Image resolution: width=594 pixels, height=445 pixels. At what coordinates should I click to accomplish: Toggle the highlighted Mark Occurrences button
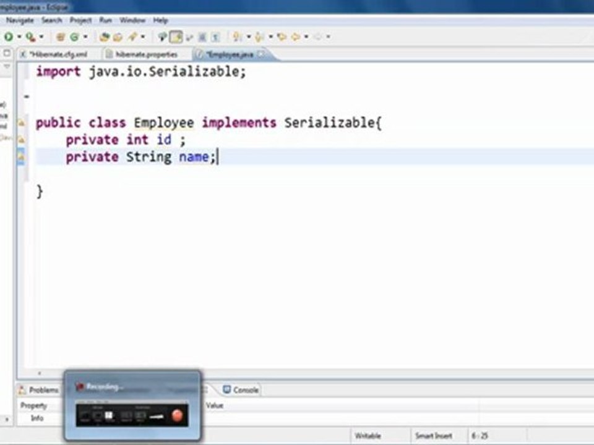tap(176, 36)
